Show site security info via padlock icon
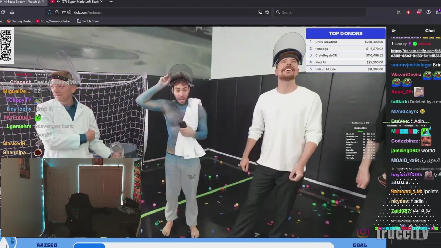 pyautogui.click(x=57, y=12)
